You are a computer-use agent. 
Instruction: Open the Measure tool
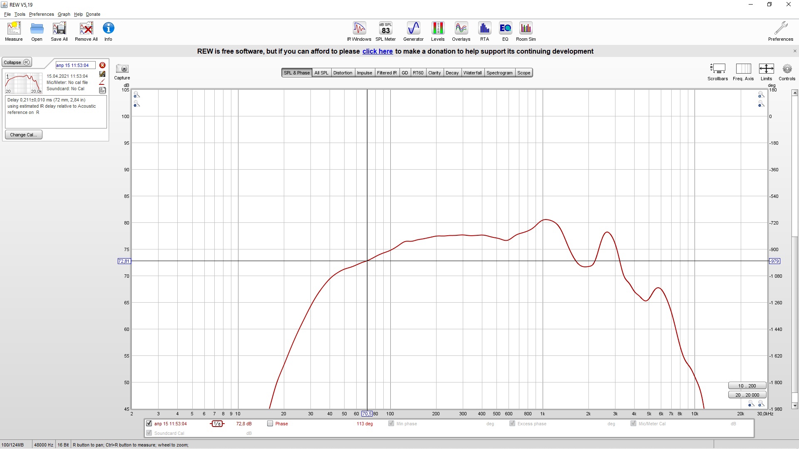(14, 31)
